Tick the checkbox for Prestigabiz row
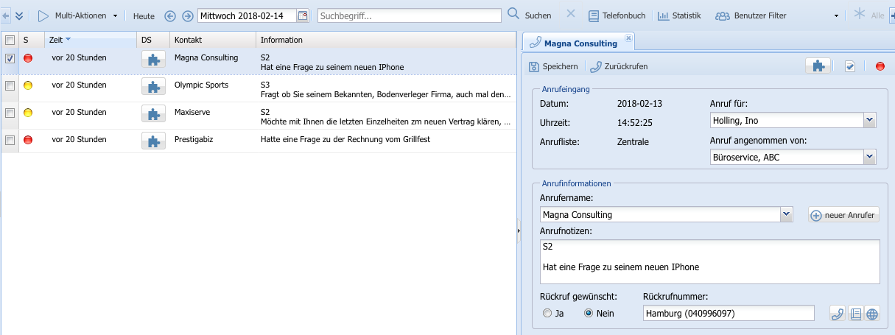This screenshot has width=895, height=335. pyautogui.click(x=10, y=140)
